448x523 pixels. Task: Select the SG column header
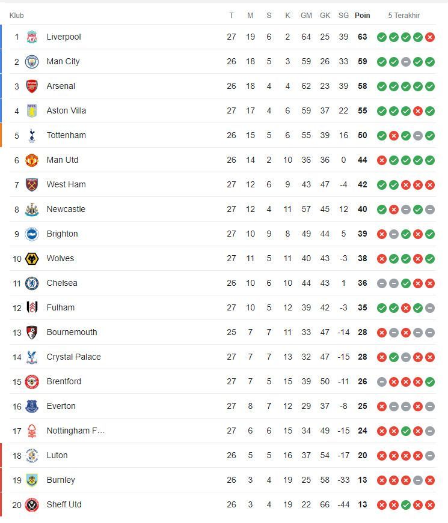tap(343, 16)
